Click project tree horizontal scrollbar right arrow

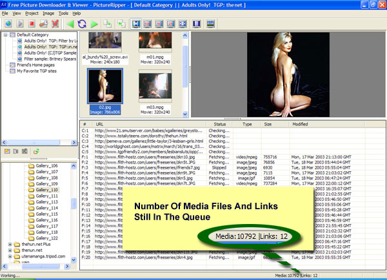click(74, 142)
